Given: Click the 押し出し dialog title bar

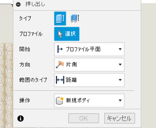Looking at the screenshot, I should point(77,5).
